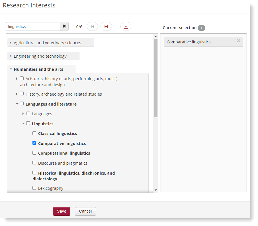Viewport: 258px width, 226px height.
Task: Select the Discourse and pragmatics item
Action: (x=34, y=163)
